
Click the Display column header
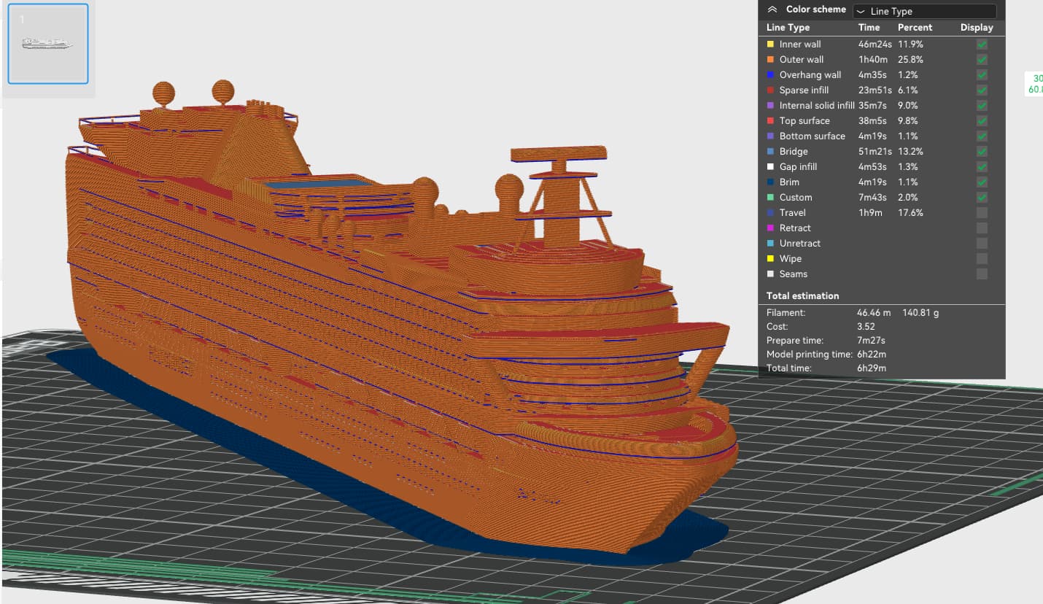(x=977, y=27)
